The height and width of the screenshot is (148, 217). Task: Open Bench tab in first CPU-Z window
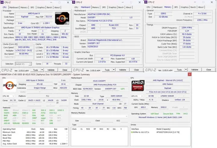point(49,7)
